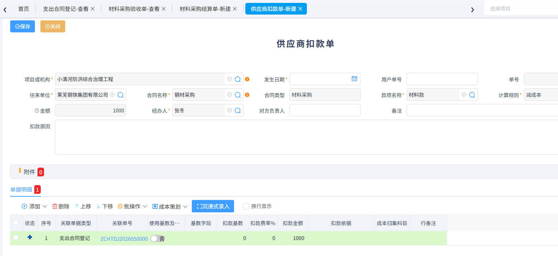Switch to 支出合同登记-查看 tab

pyautogui.click(x=66, y=9)
